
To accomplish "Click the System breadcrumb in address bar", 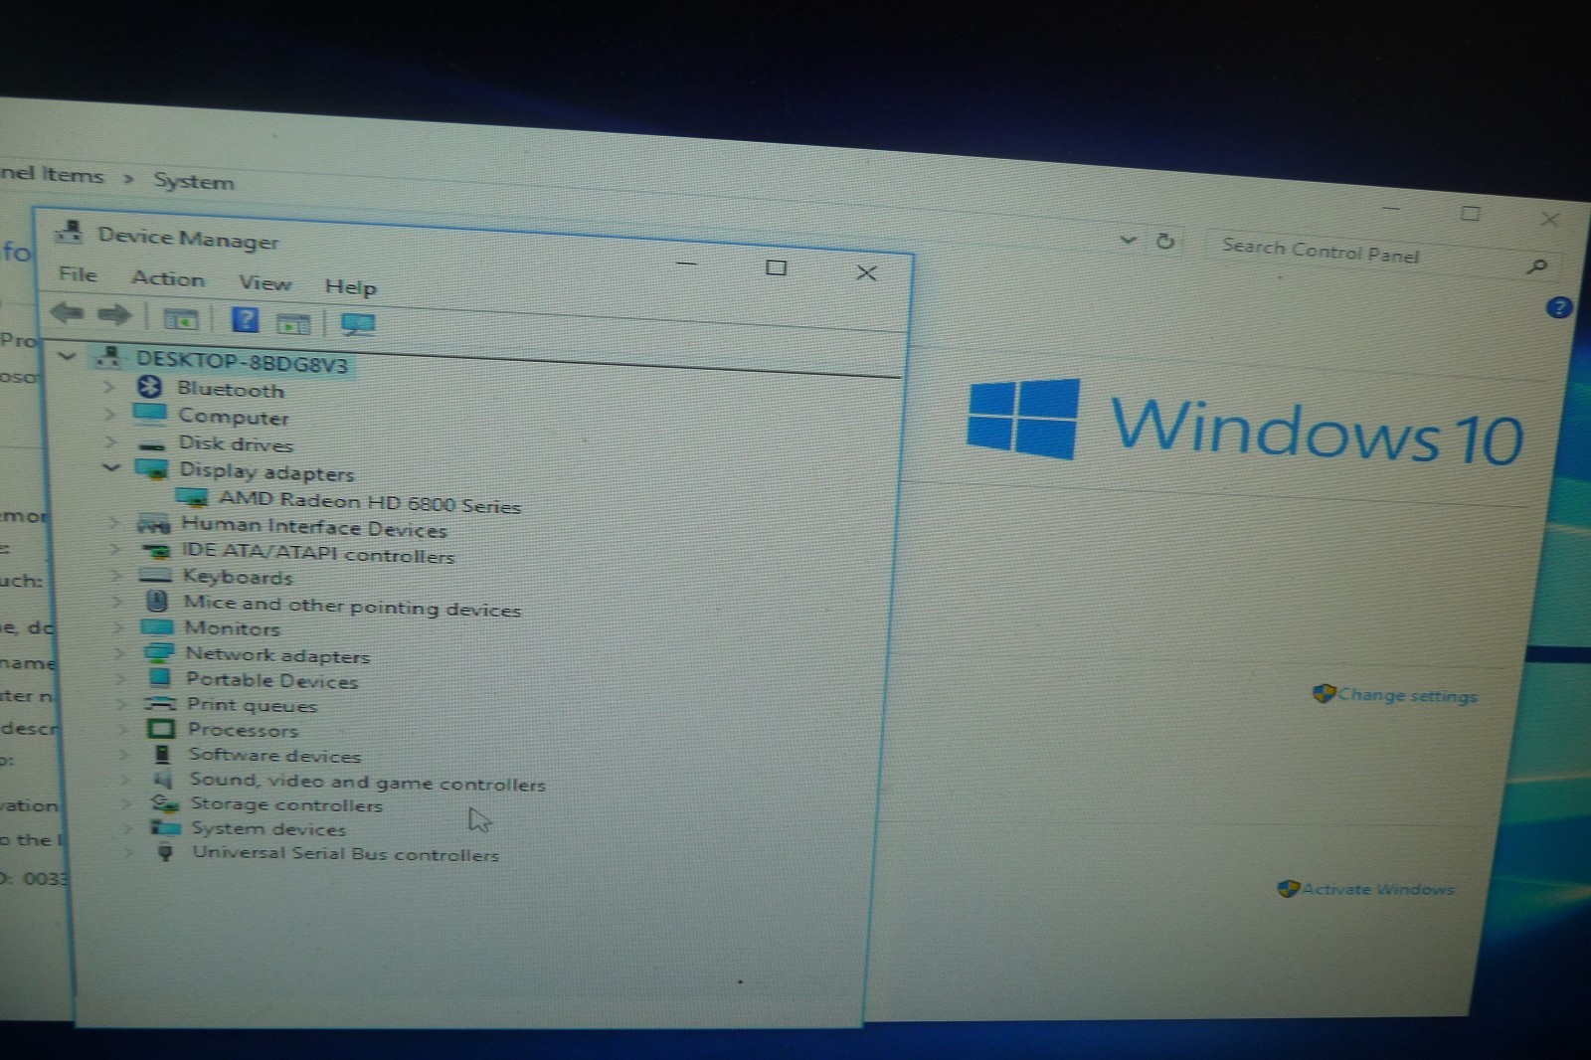I will (x=193, y=181).
